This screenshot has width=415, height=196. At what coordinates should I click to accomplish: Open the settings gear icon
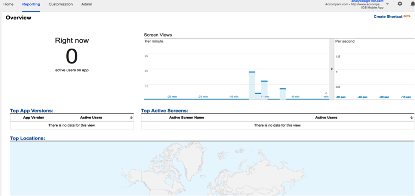pyautogui.click(x=400, y=4)
